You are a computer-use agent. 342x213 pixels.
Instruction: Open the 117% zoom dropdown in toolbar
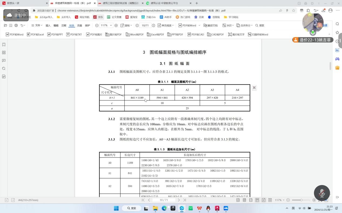[106, 26]
